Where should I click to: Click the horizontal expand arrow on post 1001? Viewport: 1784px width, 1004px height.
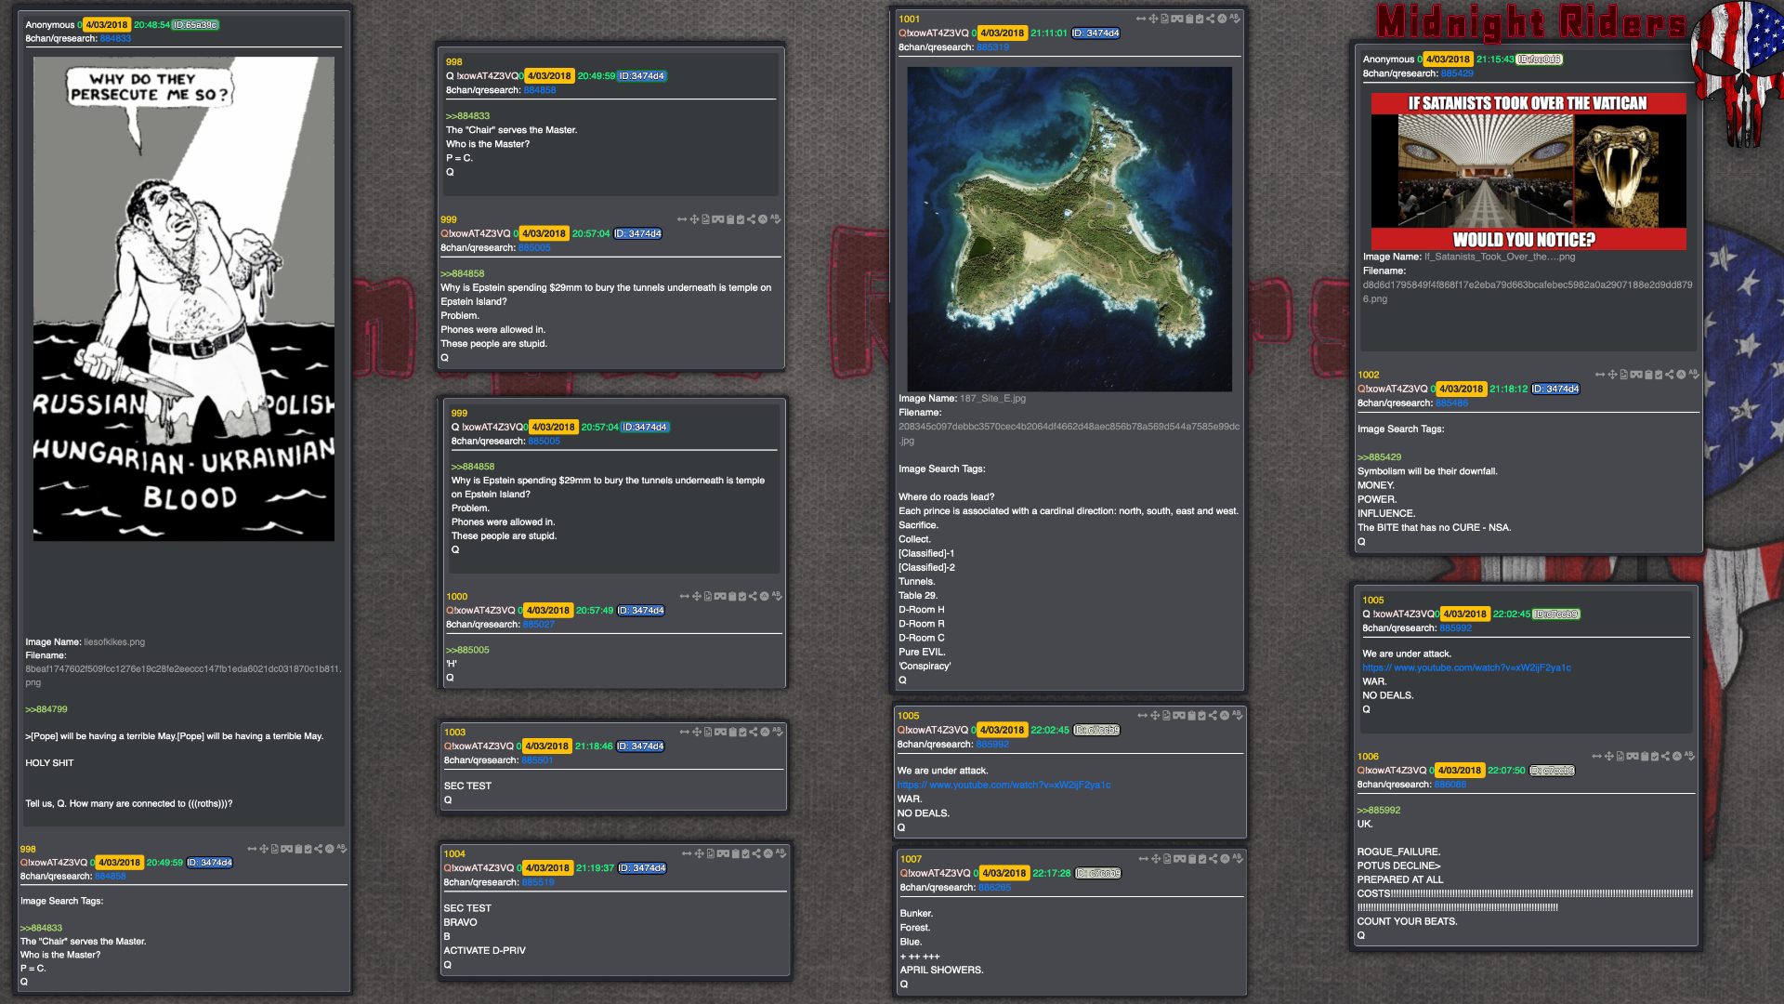1141,19
